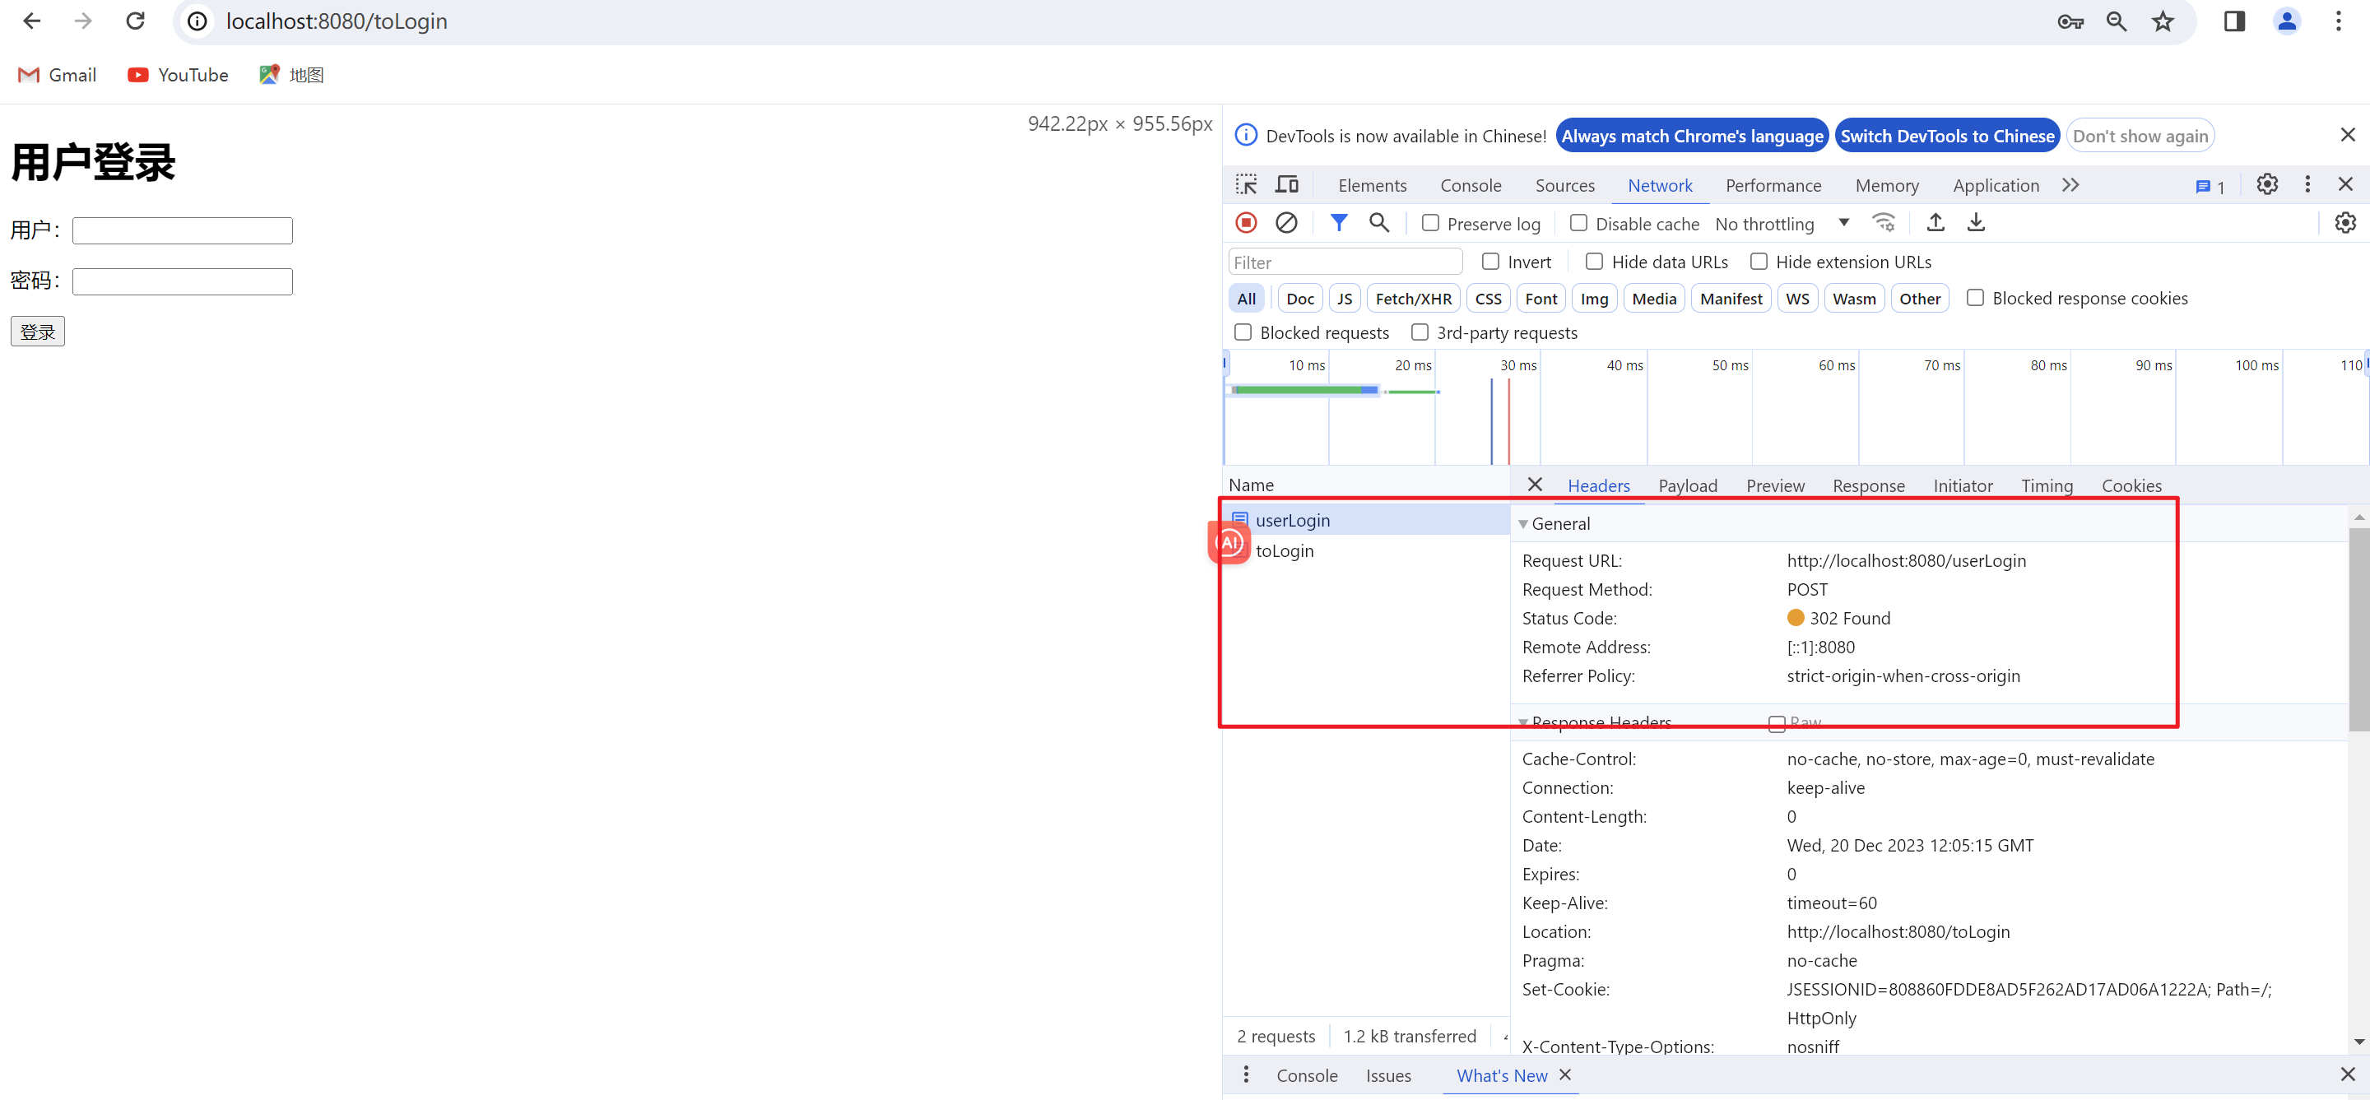Screen dimensions: 2370x1100
Task: Open the bottom drawer three-dot menu
Action: pyautogui.click(x=1246, y=1074)
